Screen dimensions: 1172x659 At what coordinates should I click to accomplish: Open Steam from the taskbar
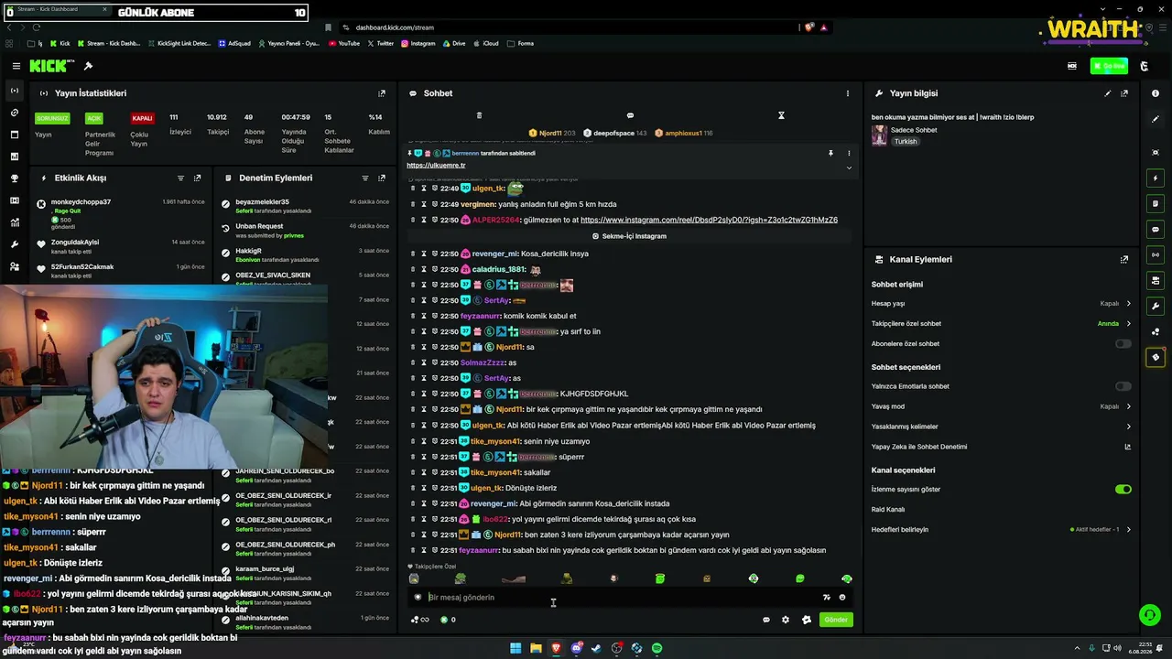point(596,648)
